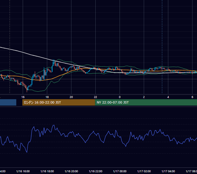Click the 1/16 20:00 date label
The height and width of the screenshot is (174, 197).
71,171
